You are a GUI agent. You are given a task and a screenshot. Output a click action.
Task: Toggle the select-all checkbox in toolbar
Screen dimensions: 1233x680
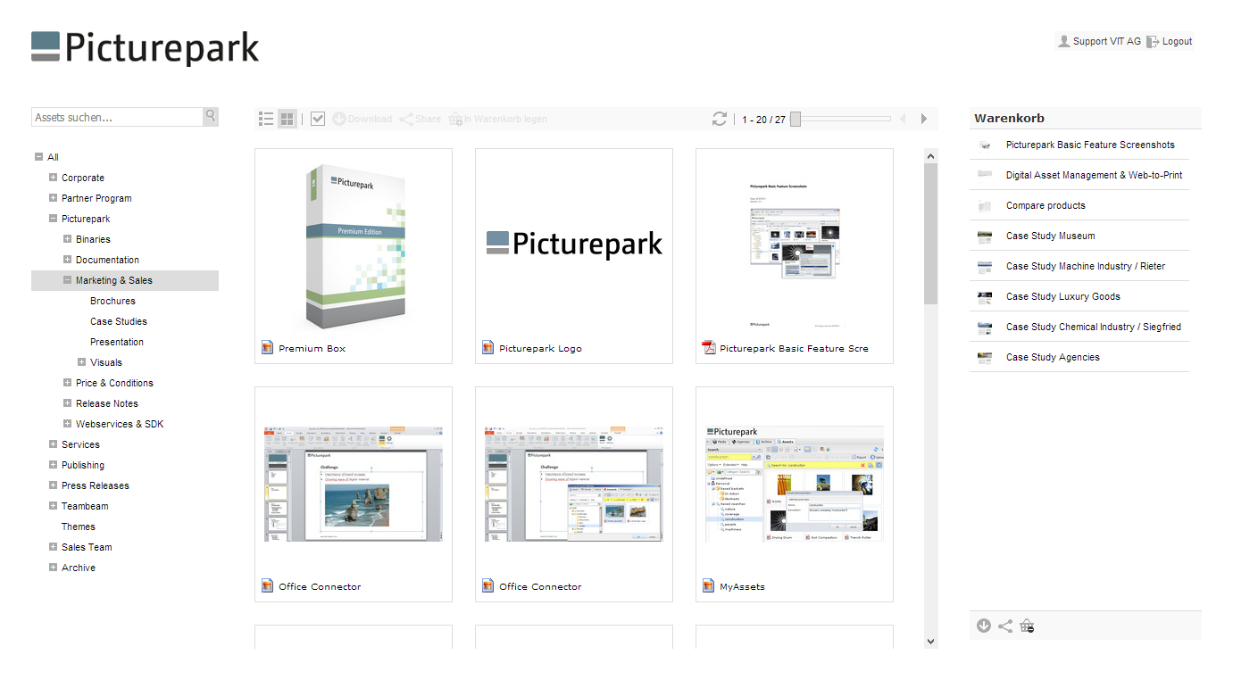coord(318,119)
